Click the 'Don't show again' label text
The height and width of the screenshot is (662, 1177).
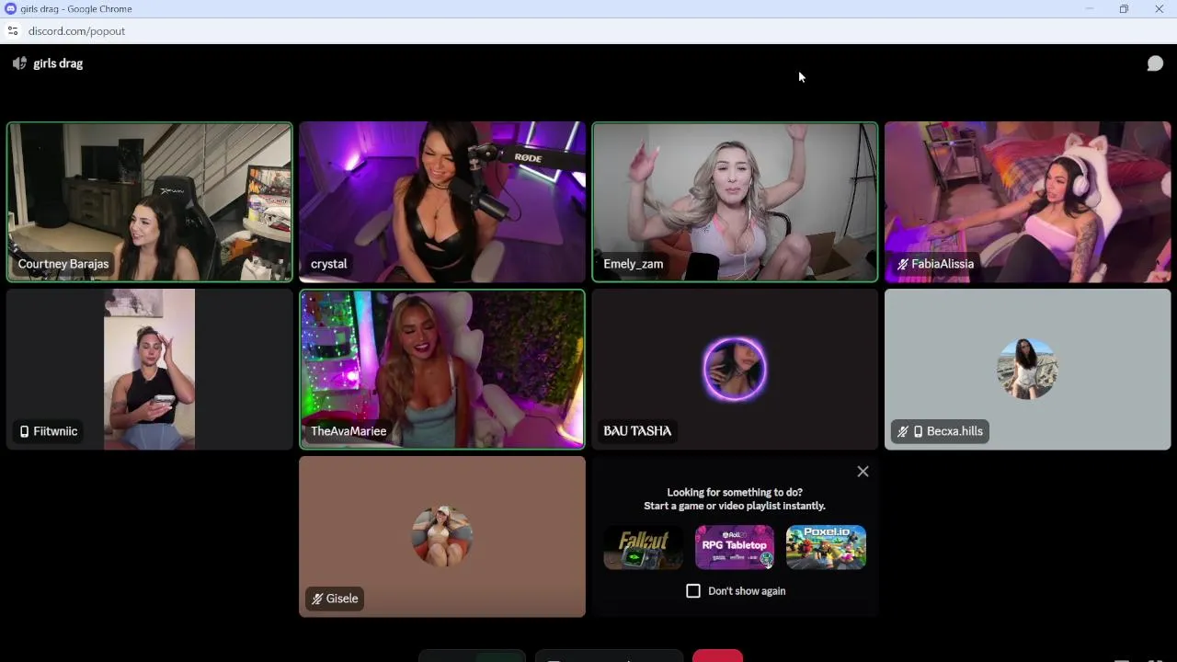click(x=747, y=591)
